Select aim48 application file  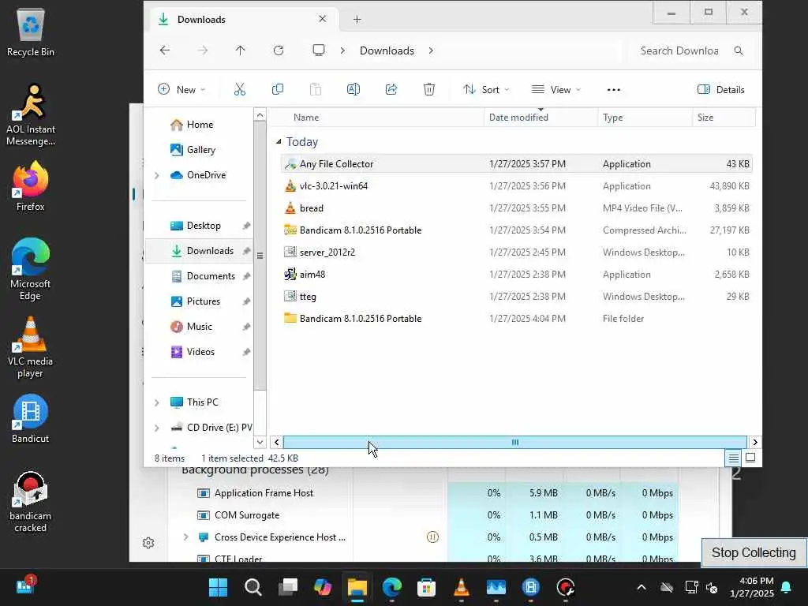click(x=517, y=275)
